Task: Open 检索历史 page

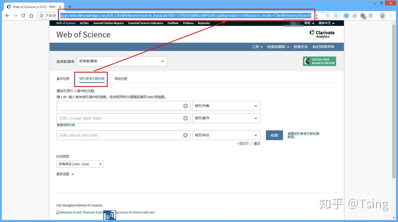Action: click(x=301, y=47)
